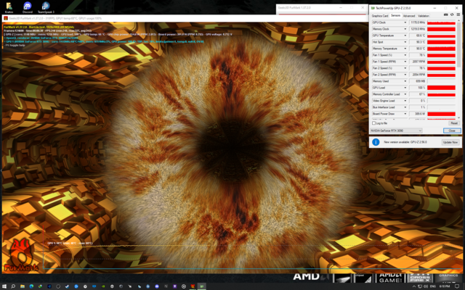Open the Kraken desktop folder icon
This screenshot has width=465, height=290.
(x=9, y=7)
